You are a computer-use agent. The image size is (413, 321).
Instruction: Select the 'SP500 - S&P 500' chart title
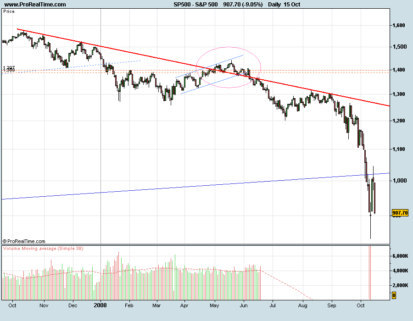(195, 4)
